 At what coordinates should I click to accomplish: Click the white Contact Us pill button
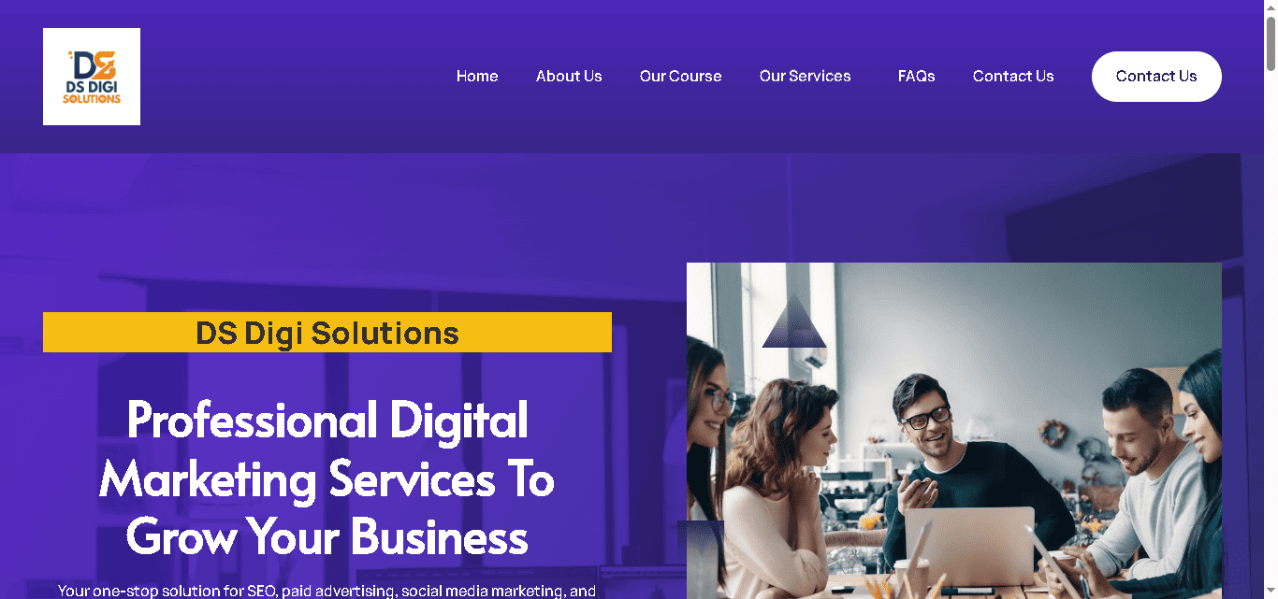[1156, 77]
